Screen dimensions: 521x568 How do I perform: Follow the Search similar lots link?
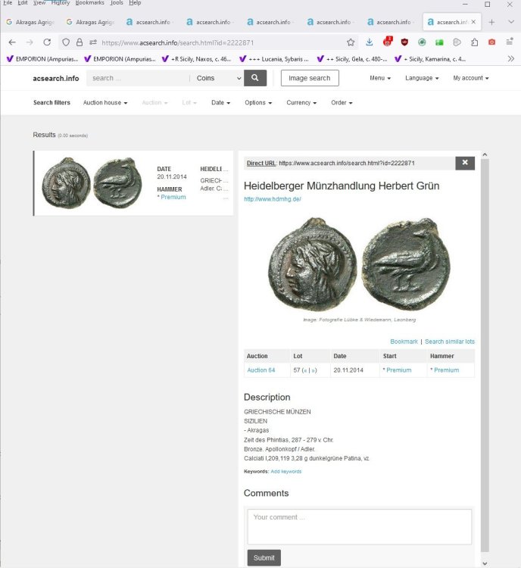tap(450, 342)
